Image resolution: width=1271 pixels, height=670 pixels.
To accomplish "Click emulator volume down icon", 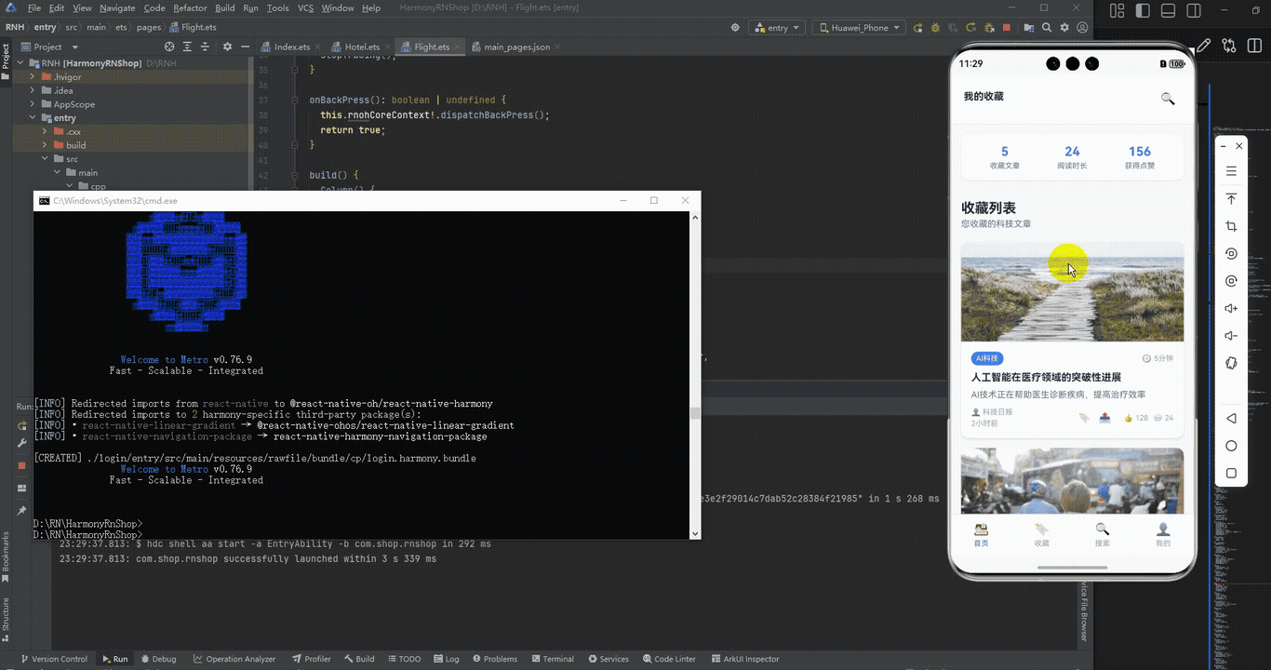I will 1231,336.
